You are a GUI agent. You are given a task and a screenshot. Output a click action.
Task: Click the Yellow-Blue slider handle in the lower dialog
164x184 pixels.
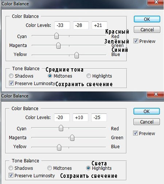(x=59, y=147)
